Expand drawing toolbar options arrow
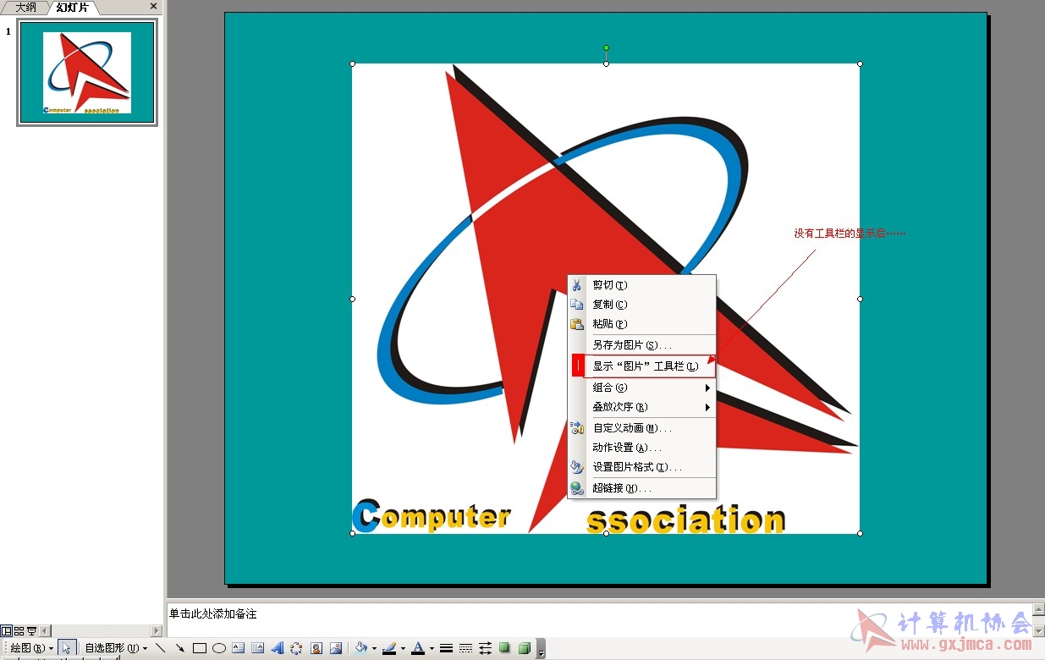The width and height of the screenshot is (1045, 660). [x=542, y=650]
